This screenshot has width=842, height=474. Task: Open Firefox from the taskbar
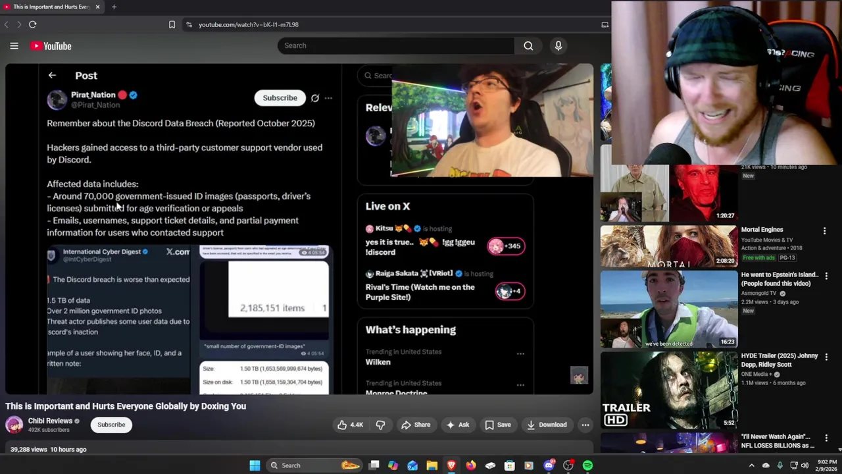(x=471, y=465)
